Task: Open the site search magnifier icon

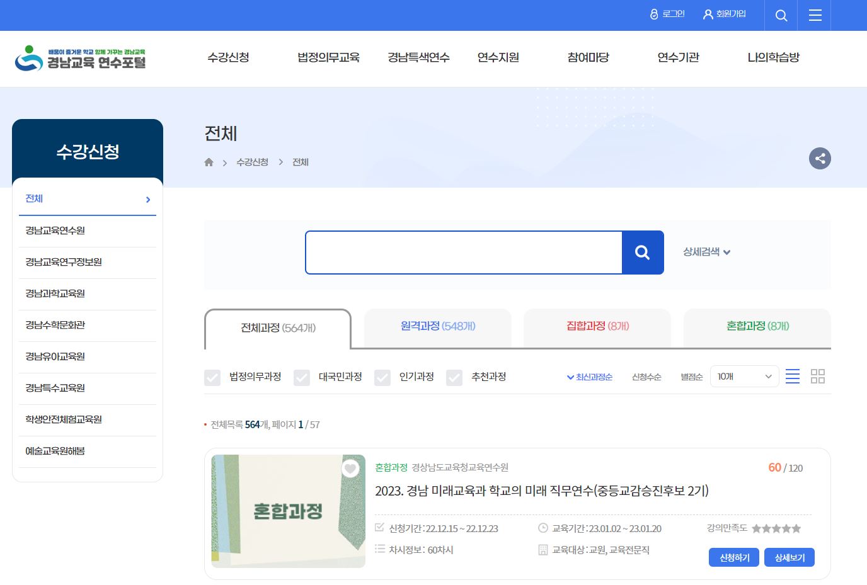Action: [x=781, y=15]
